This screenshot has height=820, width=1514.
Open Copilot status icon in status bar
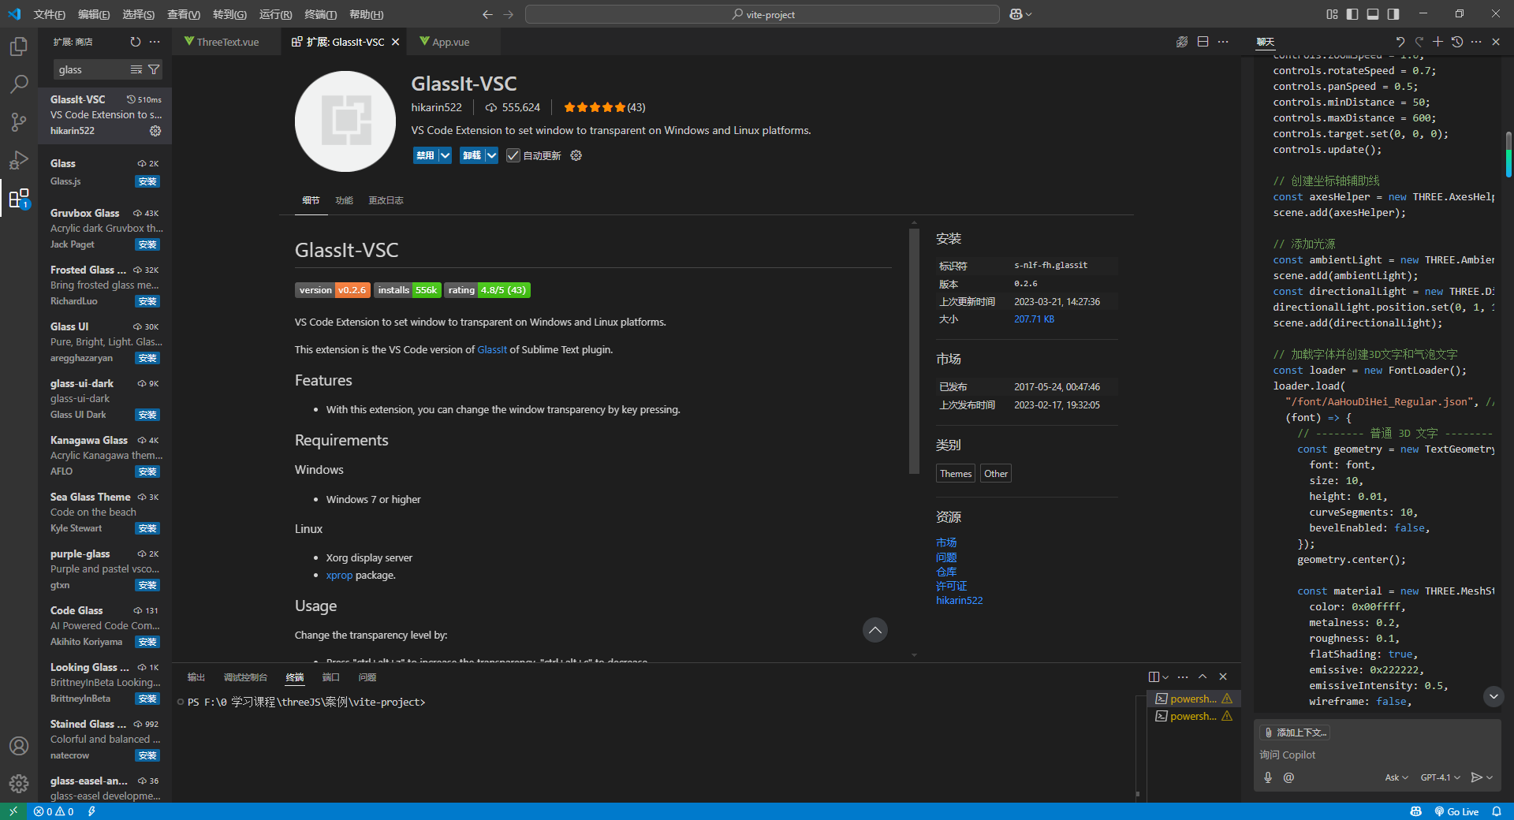1416,811
